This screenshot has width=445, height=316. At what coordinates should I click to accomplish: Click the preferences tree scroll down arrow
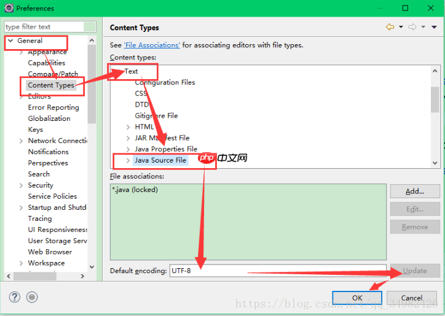point(92,267)
